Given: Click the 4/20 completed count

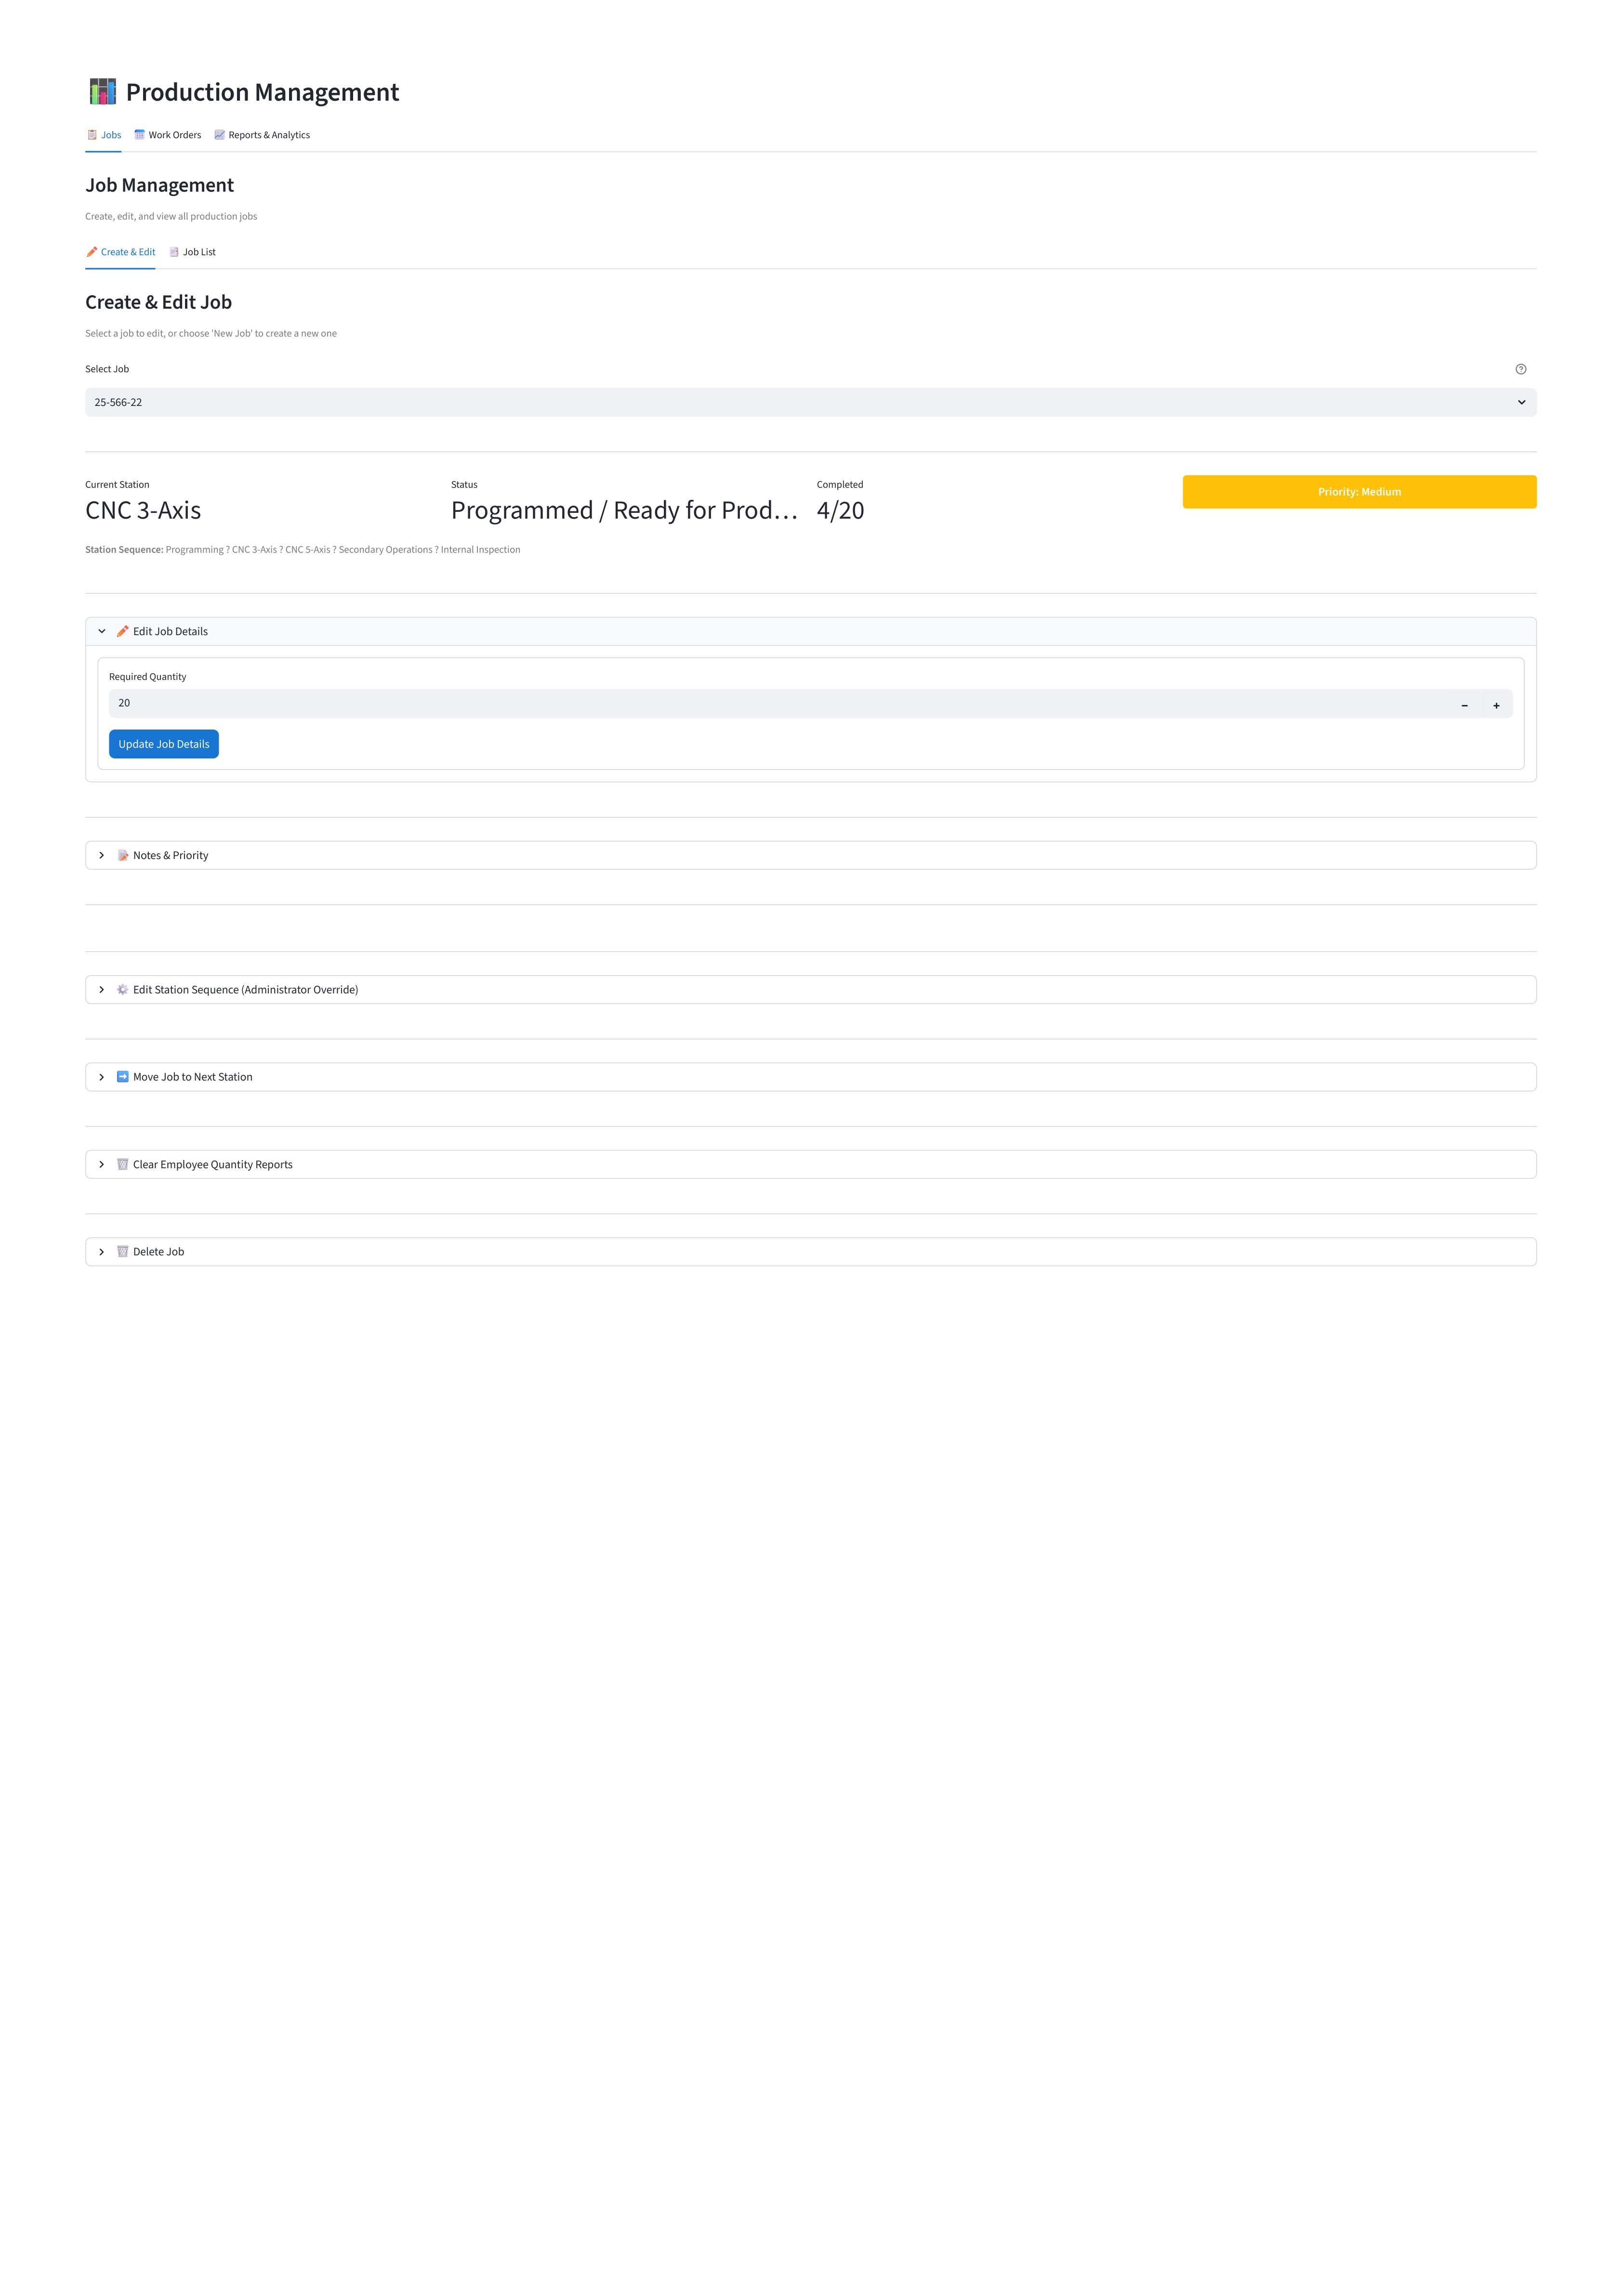Looking at the screenshot, I should click(x=841, y=510).
